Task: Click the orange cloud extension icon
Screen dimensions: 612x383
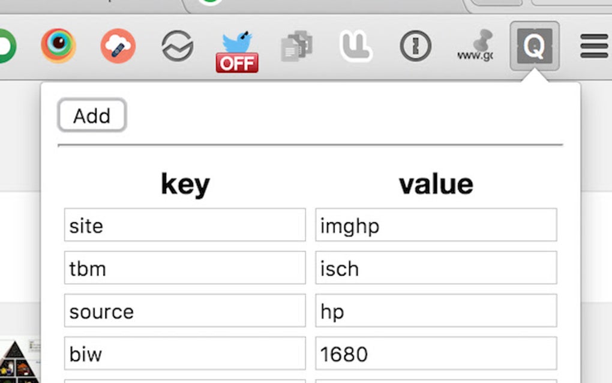Action: point(118,46)
